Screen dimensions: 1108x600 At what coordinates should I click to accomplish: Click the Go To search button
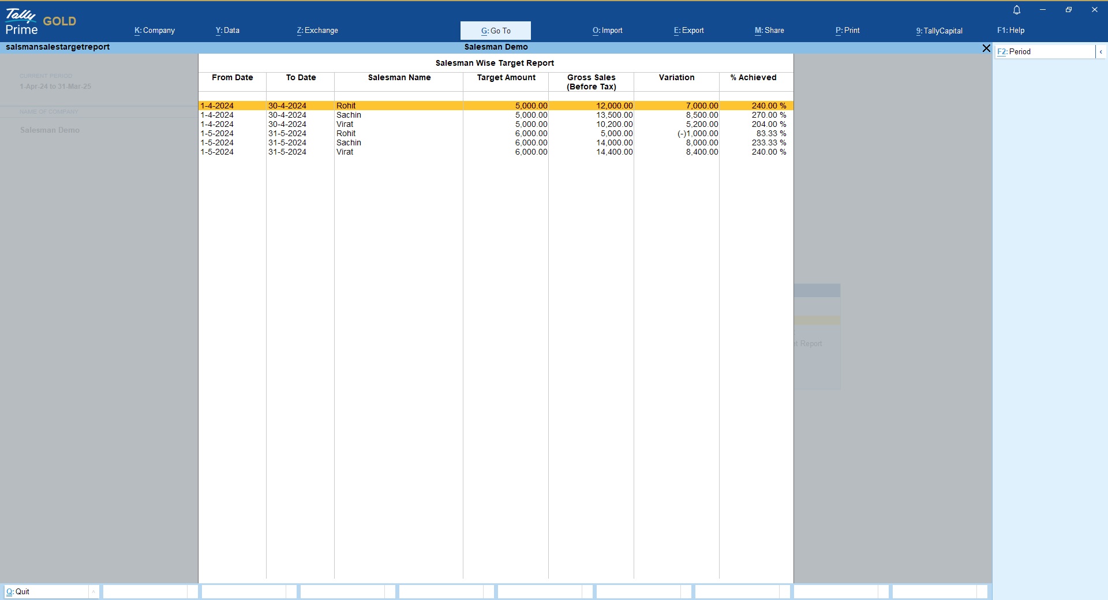click(x=496, y=31)
